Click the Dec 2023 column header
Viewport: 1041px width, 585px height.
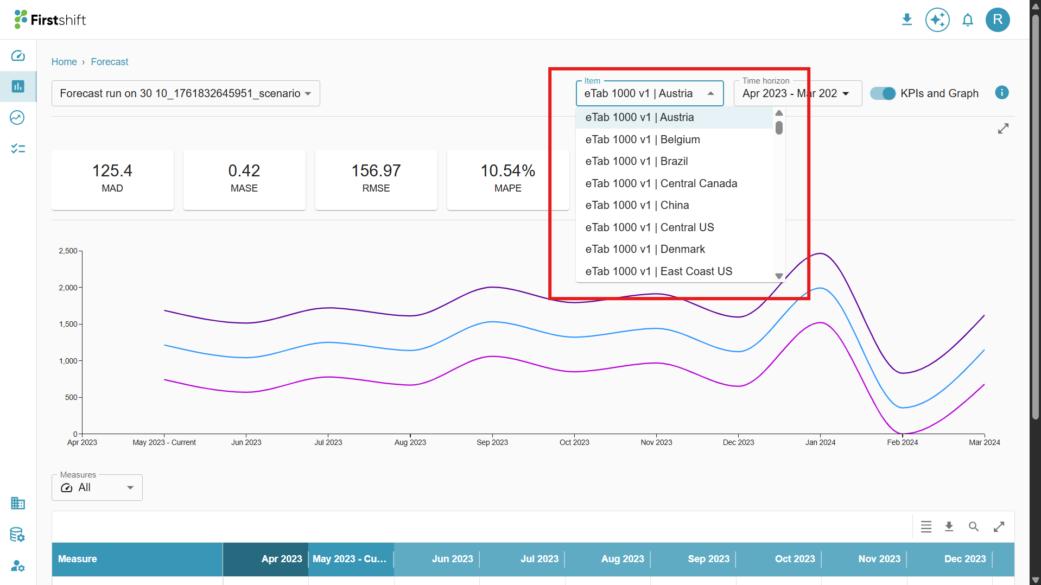[x=950, y=559]
